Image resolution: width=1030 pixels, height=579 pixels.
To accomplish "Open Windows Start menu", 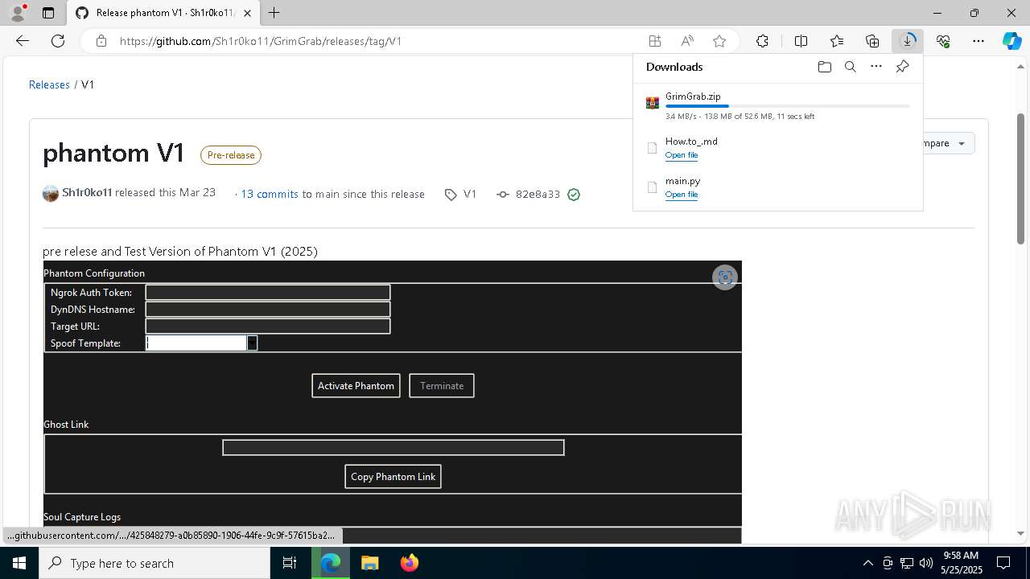I will (x=19, y=563).
